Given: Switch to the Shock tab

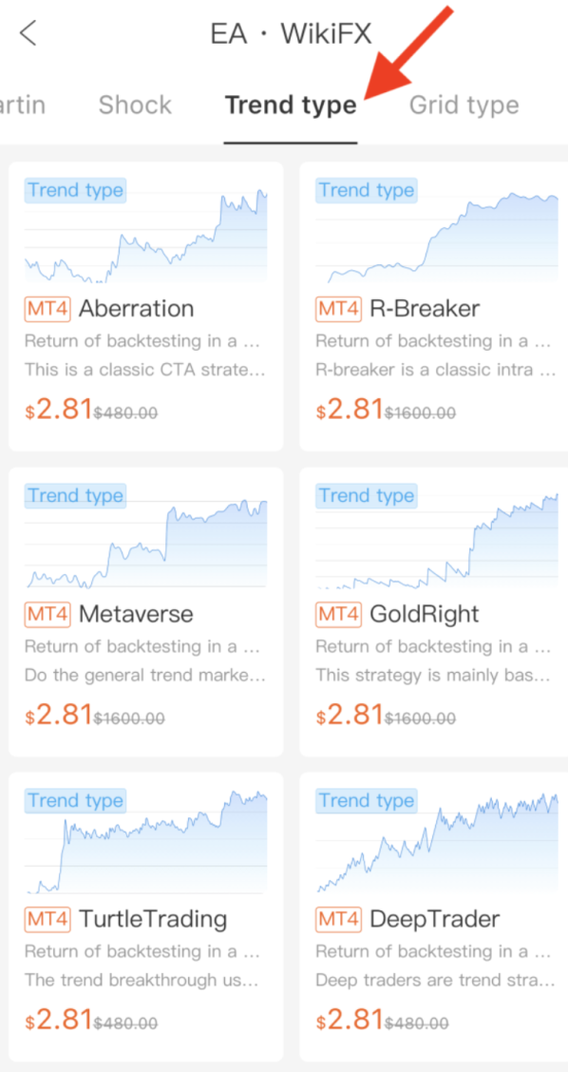Looking at the screenshot, I should (x=135, y=105).
